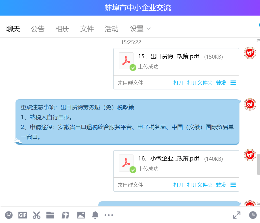Click PDF icon of file 16 小微企业

[x=126, y=163]
